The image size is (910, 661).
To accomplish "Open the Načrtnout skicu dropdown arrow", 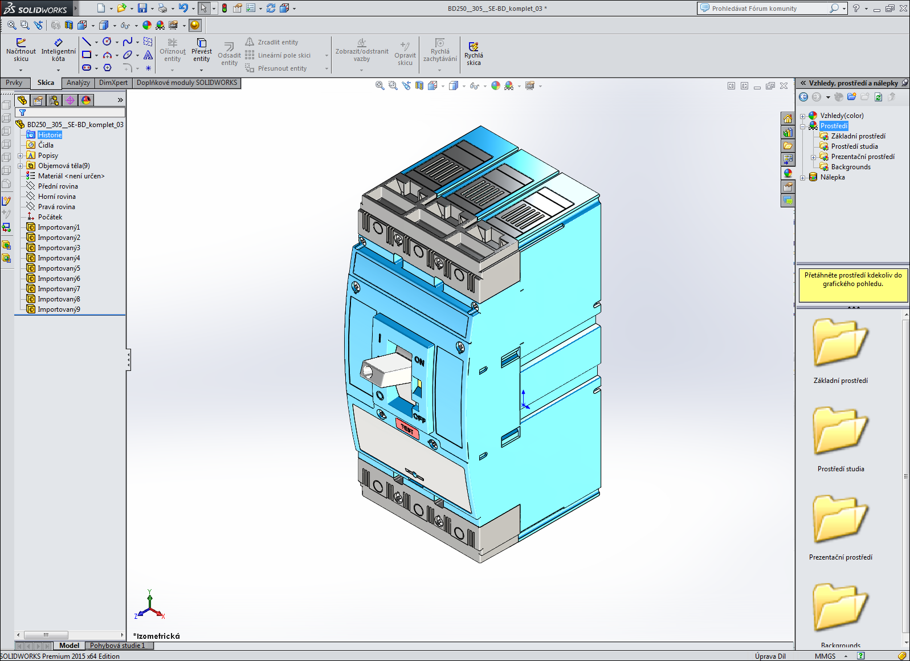I will pos(21,70).
